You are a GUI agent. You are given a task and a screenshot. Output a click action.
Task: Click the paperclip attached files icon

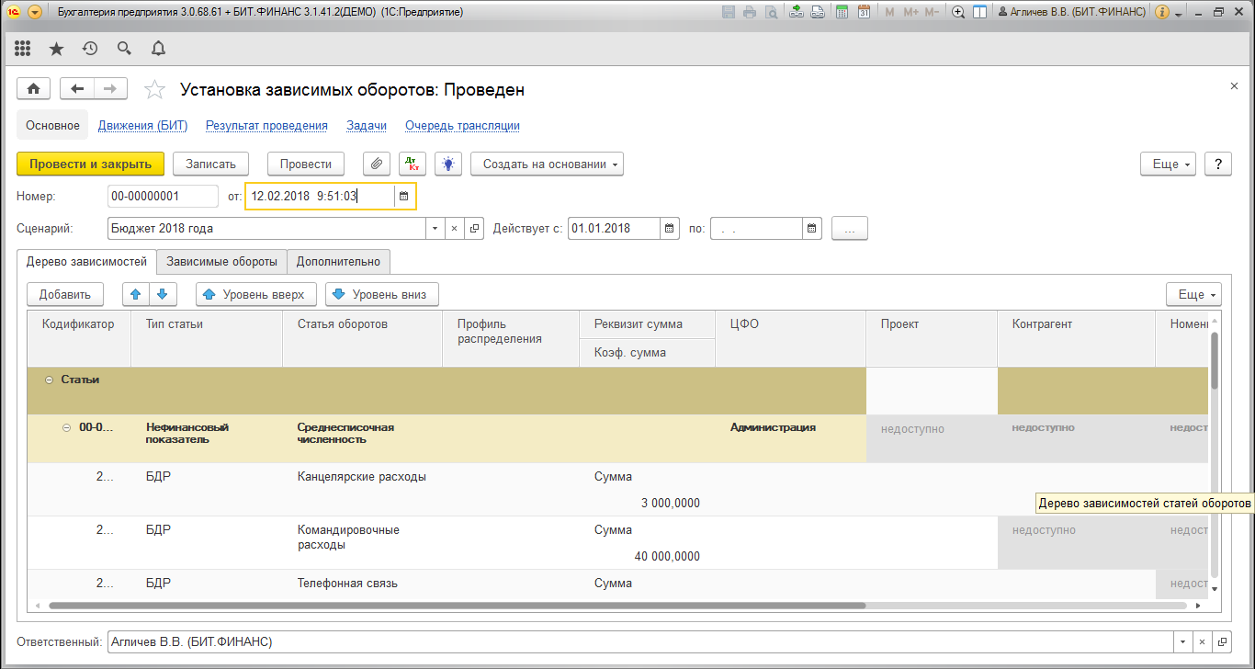click(376, 164)
